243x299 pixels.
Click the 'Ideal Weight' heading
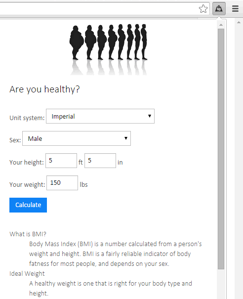(27, 274)
